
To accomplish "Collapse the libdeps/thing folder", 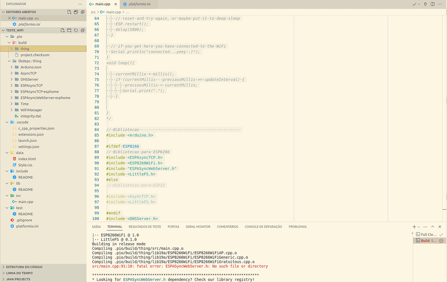I will (43, 61).
